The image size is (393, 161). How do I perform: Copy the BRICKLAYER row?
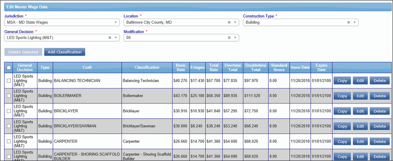tap(342, 111)
